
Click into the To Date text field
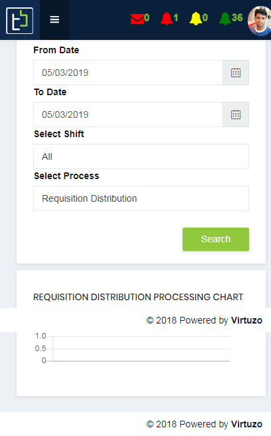128,114
